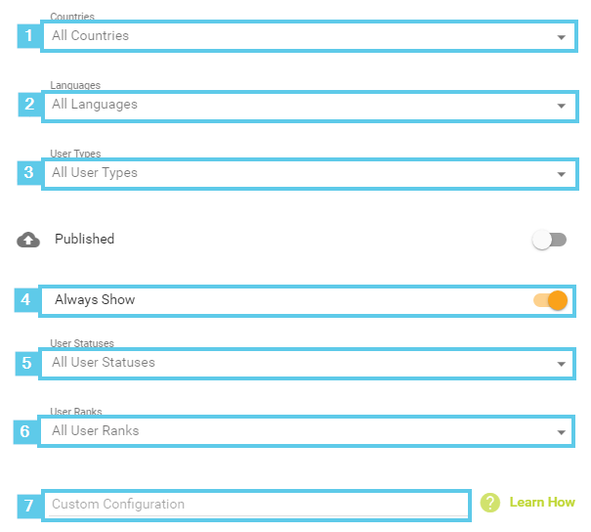The image size is (591, 532).
Task: Disable the Always Show toggle
Action: coord(550,300)
